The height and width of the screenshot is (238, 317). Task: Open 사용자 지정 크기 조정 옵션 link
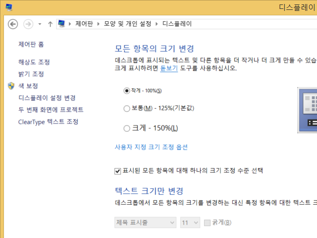point(151,147)
